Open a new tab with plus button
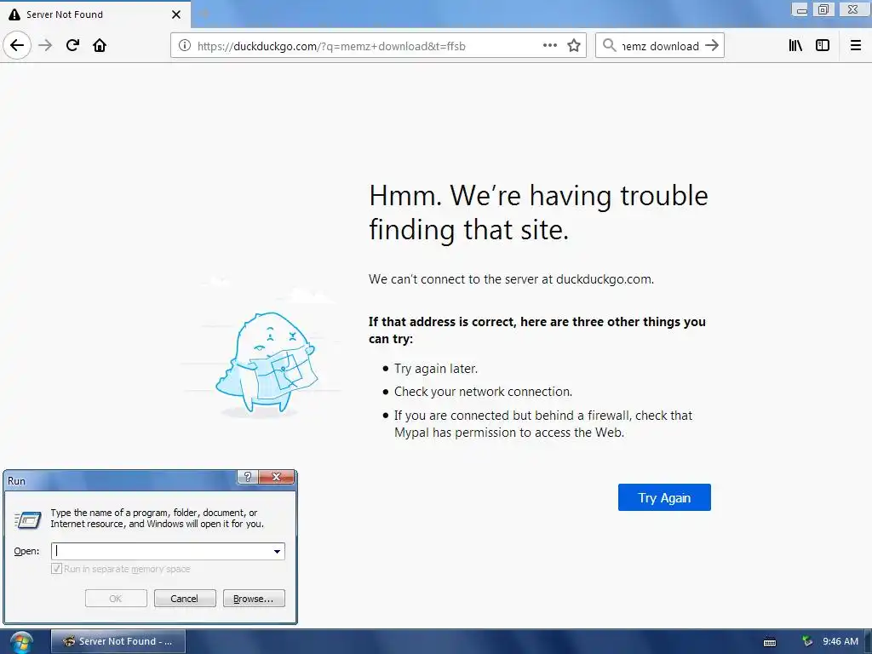The height and width of the screenshot is (654, 872). point(204,14)
